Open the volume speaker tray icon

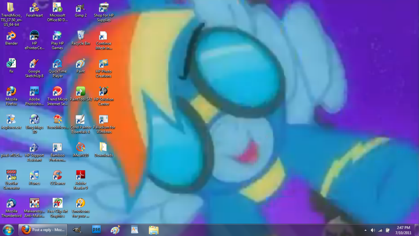point(373,230)
